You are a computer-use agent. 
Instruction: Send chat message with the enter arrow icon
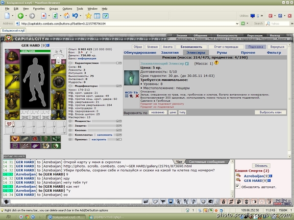coord(146,201)
